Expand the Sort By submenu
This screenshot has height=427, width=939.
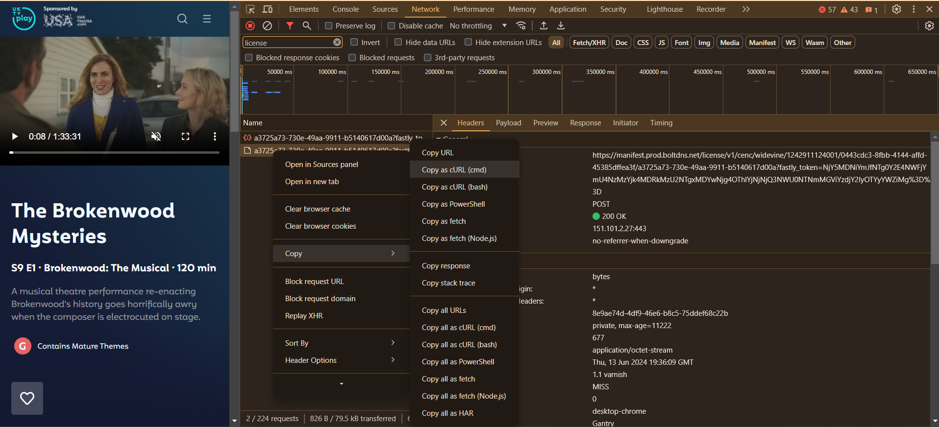coord(340,343)
